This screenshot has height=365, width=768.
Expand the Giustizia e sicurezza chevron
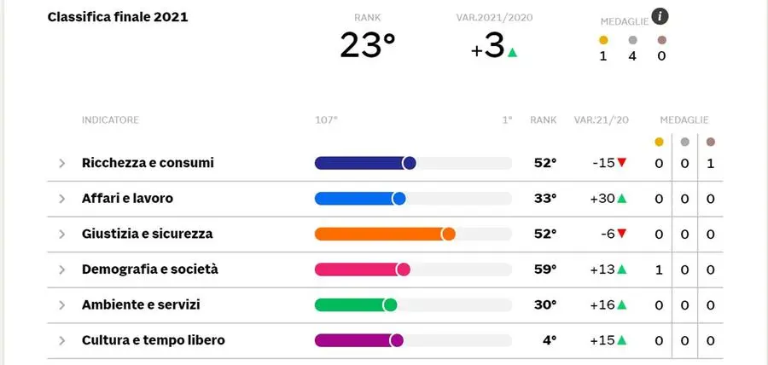pyautogui.click(x=61, y=235)
